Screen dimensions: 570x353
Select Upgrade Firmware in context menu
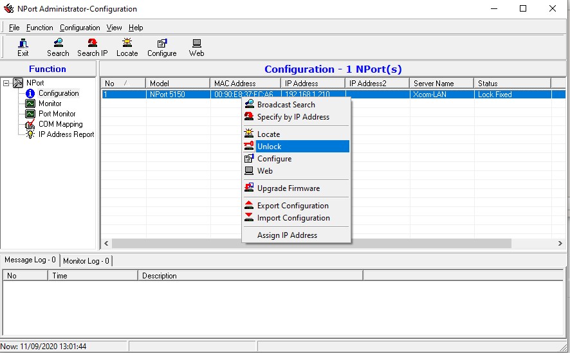pos(288,188)
